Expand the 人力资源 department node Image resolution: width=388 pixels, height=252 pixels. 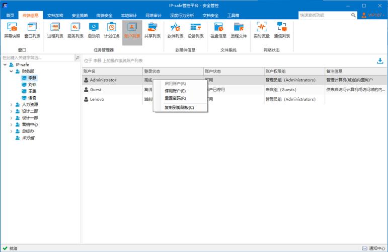click(x=11, y=104)
